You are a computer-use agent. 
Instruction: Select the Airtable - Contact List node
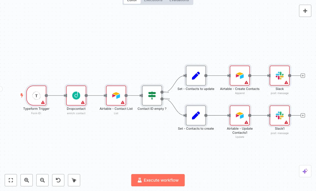point(116,95)
